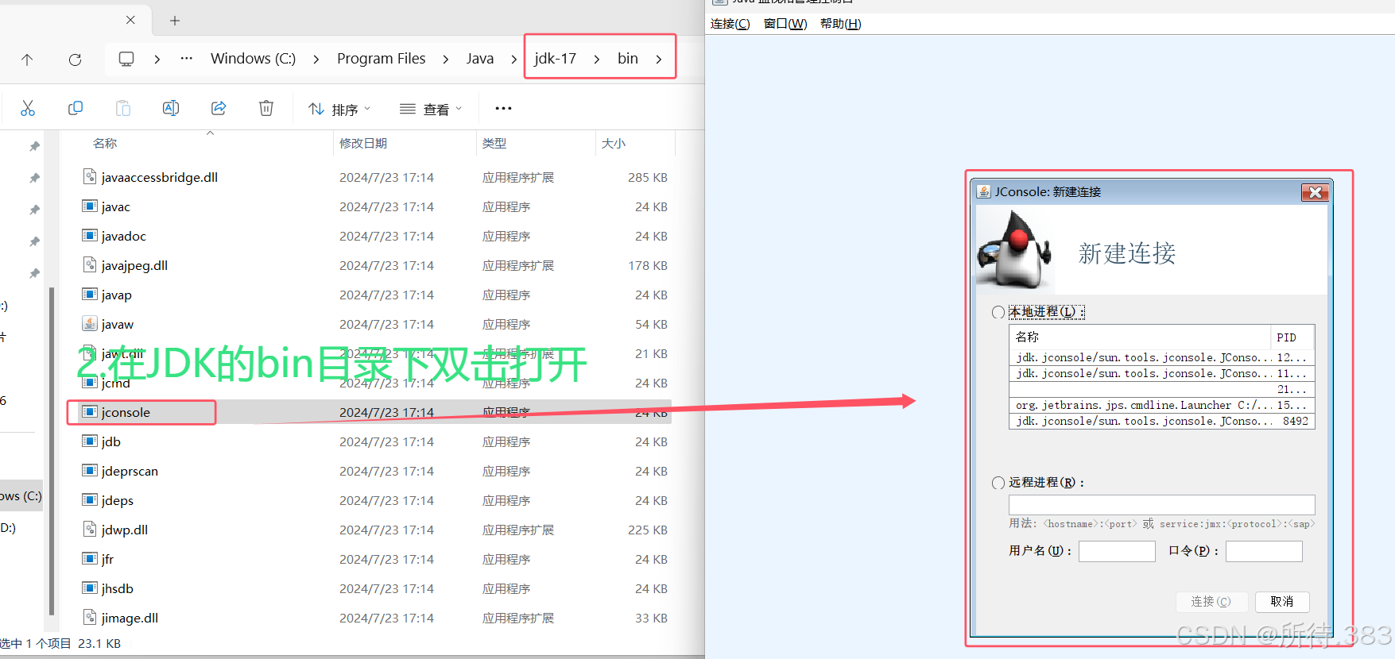
Task: Select the jfr application icon
Action: pyautogui.click(x=90, y=559)
